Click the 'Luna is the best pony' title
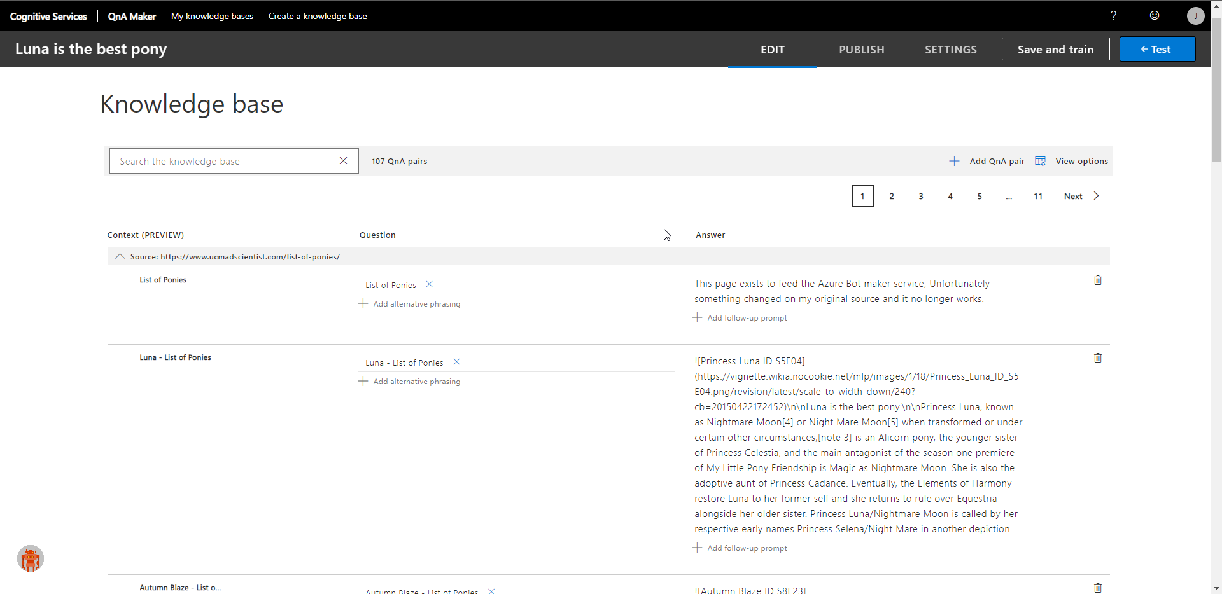The height and width of the screenshot is (594, 1222). [91, 49]
